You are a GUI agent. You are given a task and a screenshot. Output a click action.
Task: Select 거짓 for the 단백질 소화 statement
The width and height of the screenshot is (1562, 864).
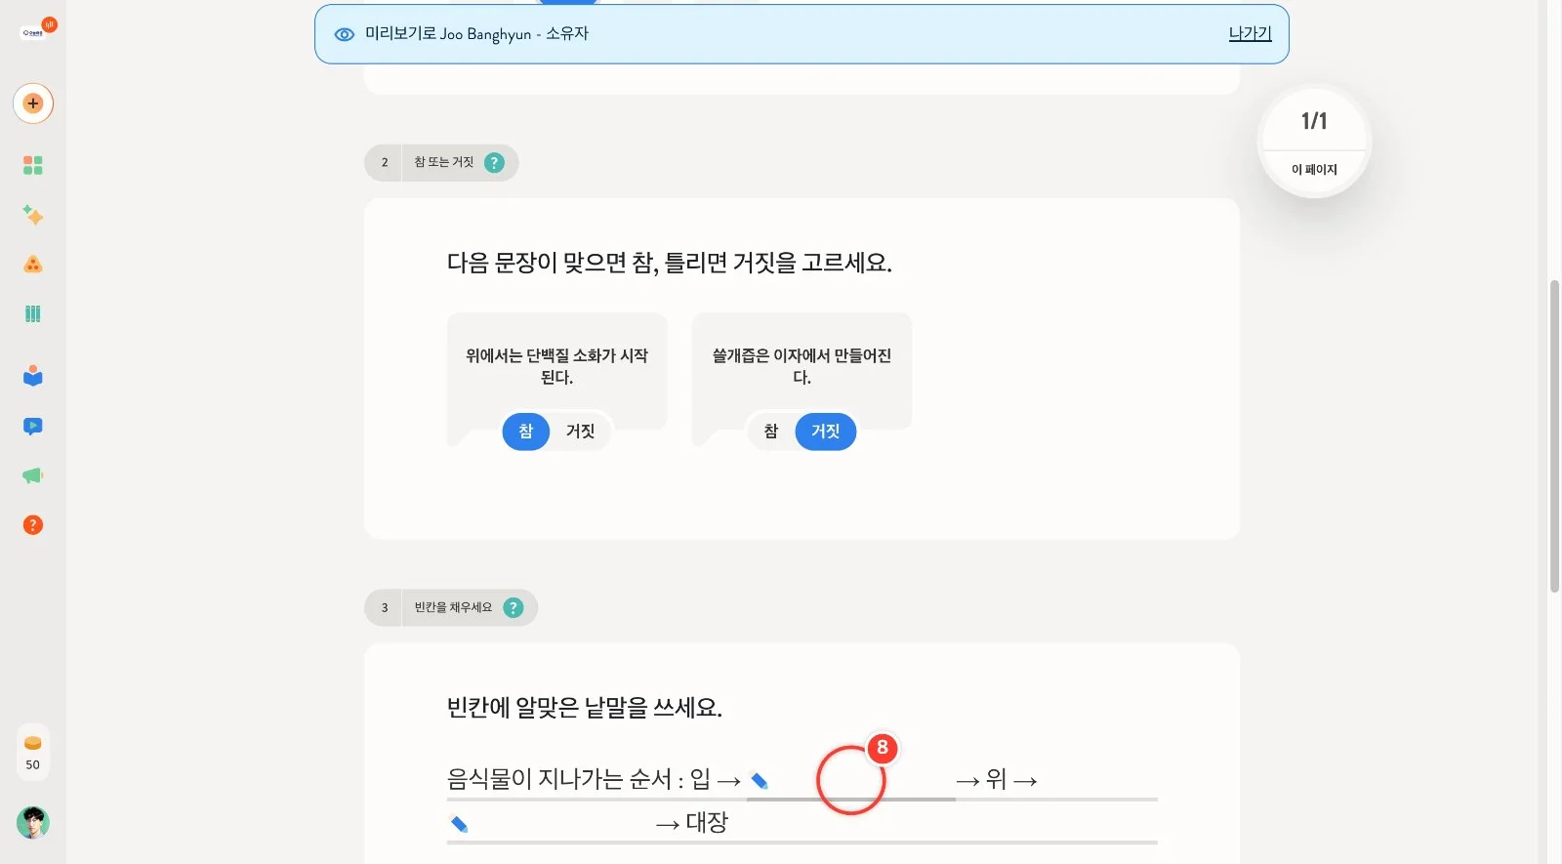click(581, 432)
